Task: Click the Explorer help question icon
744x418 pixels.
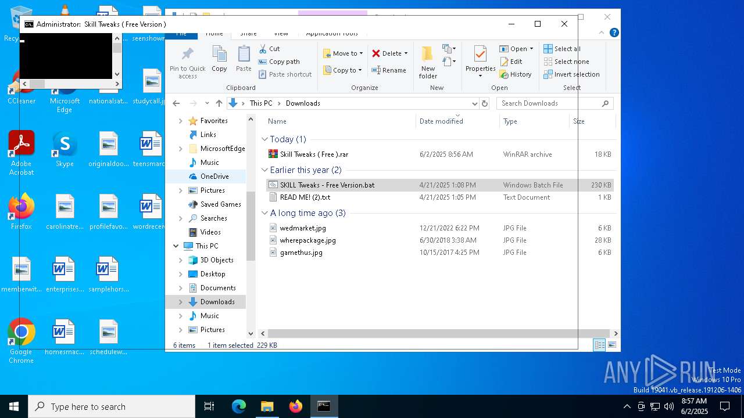Action: click(x=614, y=33)
